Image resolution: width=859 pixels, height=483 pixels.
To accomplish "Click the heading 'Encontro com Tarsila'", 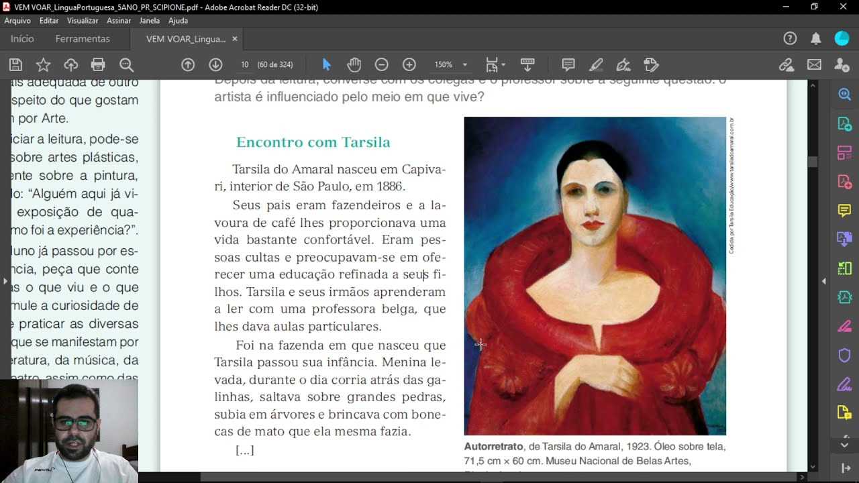I will coord(313,142).
